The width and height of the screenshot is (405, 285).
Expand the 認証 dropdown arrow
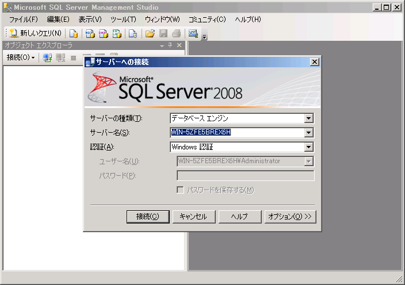309,147
